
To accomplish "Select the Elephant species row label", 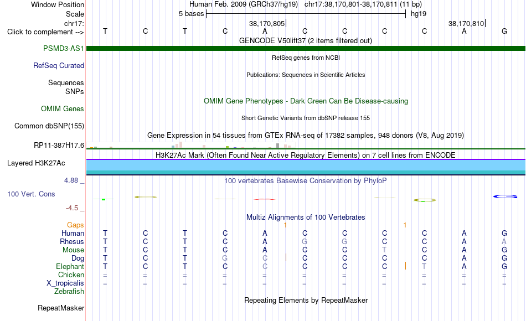I will click(70, 266).
